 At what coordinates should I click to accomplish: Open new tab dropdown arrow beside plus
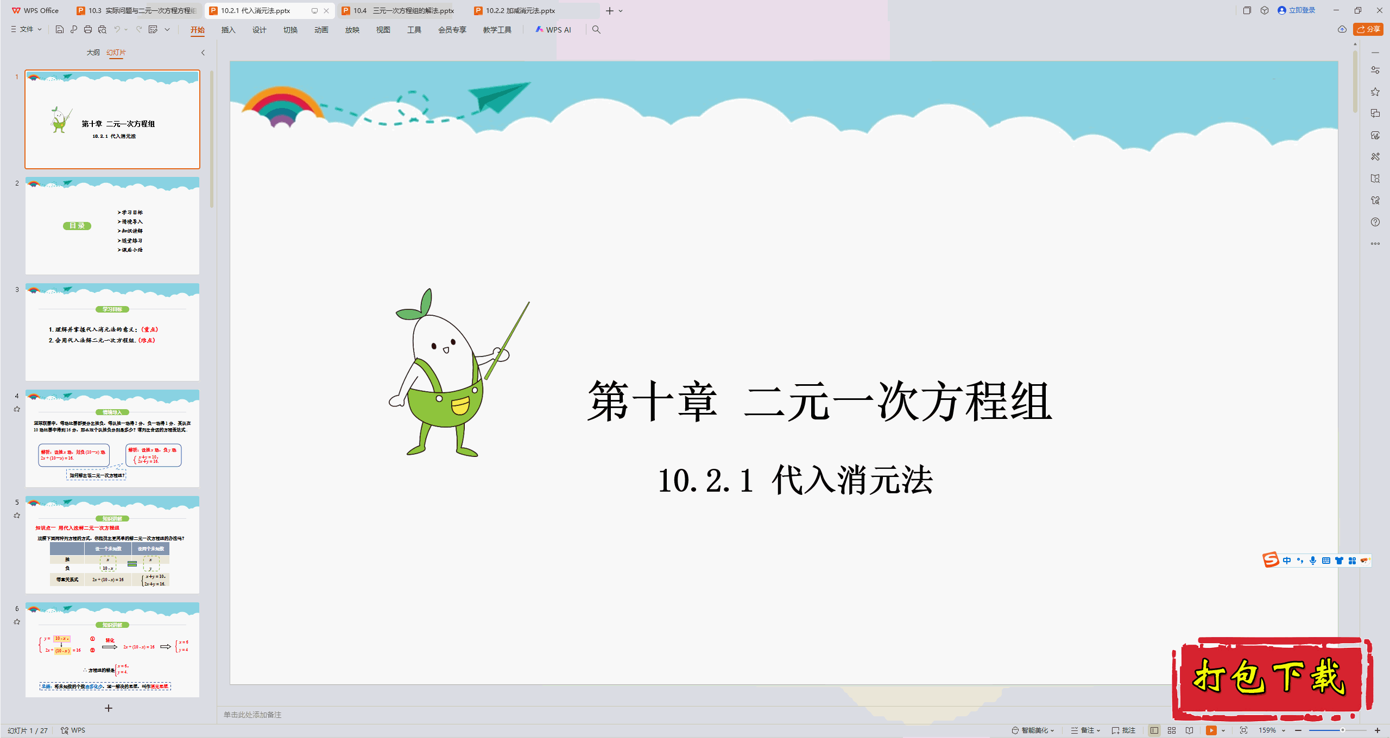[x=621, y=11]
